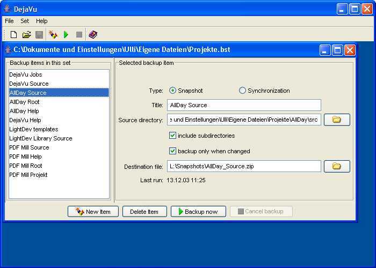Viewport: 376px width, 268px height.
Task: Select PDF Mill Projekt in the list
Action: point(59,175)
